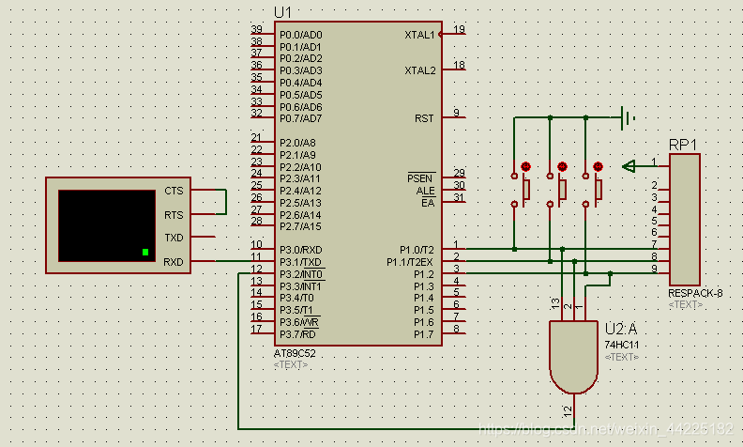Click the P2.0/A8 pin label
Screen dimensions: 743x447
point(297,143)
